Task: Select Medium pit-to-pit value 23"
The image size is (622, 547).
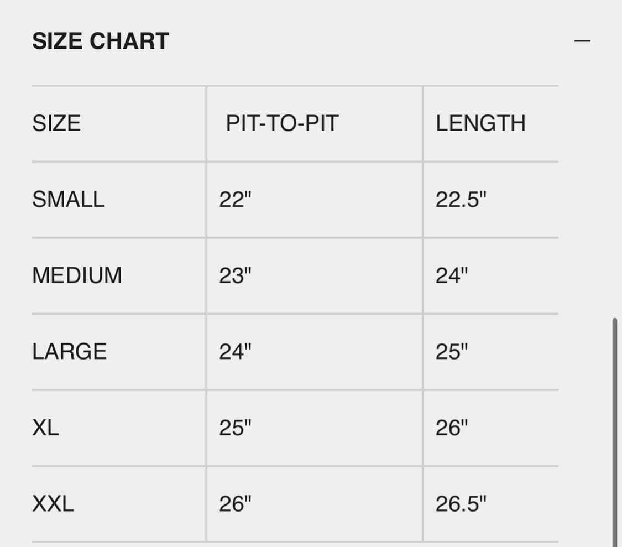Action: pyautogui.click(x=235, y=275)
